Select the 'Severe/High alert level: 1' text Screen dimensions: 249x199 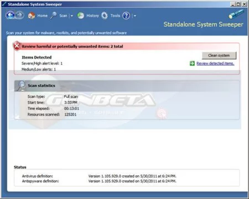(42, 64)
